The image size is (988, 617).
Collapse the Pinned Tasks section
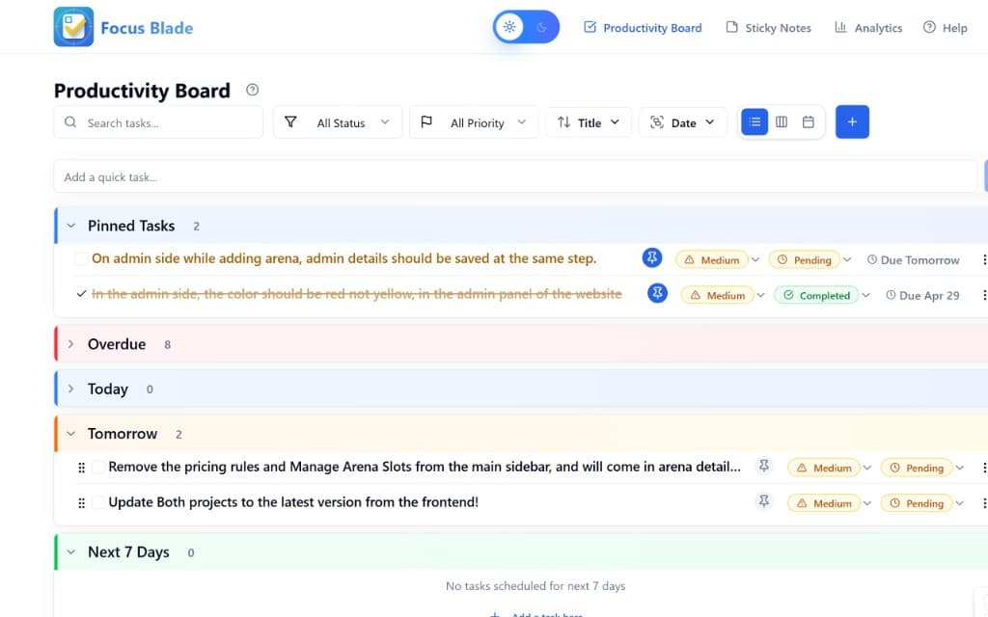[x=71, y=226]
